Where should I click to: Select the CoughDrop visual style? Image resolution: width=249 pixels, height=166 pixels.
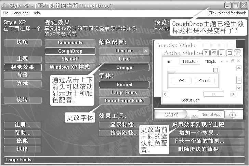pos(70,51)
